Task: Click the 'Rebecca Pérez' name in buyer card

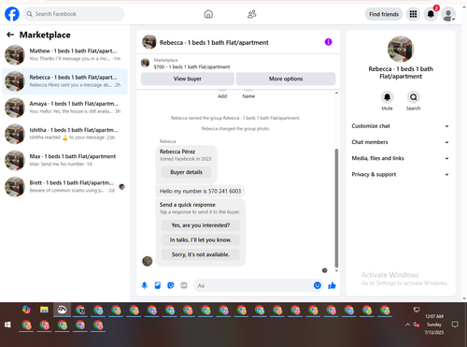Action: pos(177,152)
